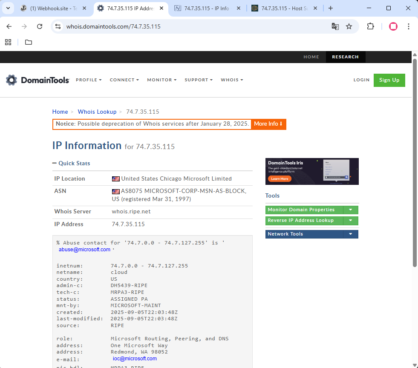The width and height of the screenshot is (418, 368).
Task: Click the browser back arrow
Action: [9, 26]
